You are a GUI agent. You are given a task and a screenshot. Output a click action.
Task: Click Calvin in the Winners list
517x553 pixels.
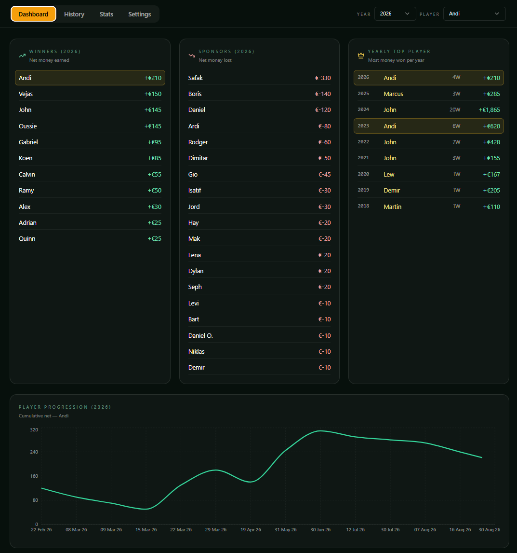(90, 175)
